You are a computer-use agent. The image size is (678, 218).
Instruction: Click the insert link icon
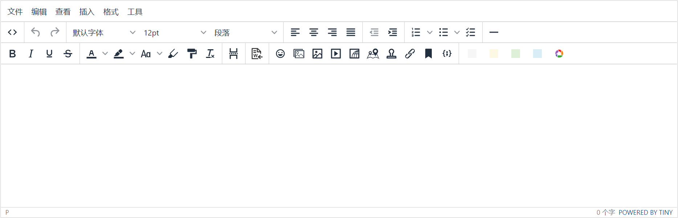[410, 54]
